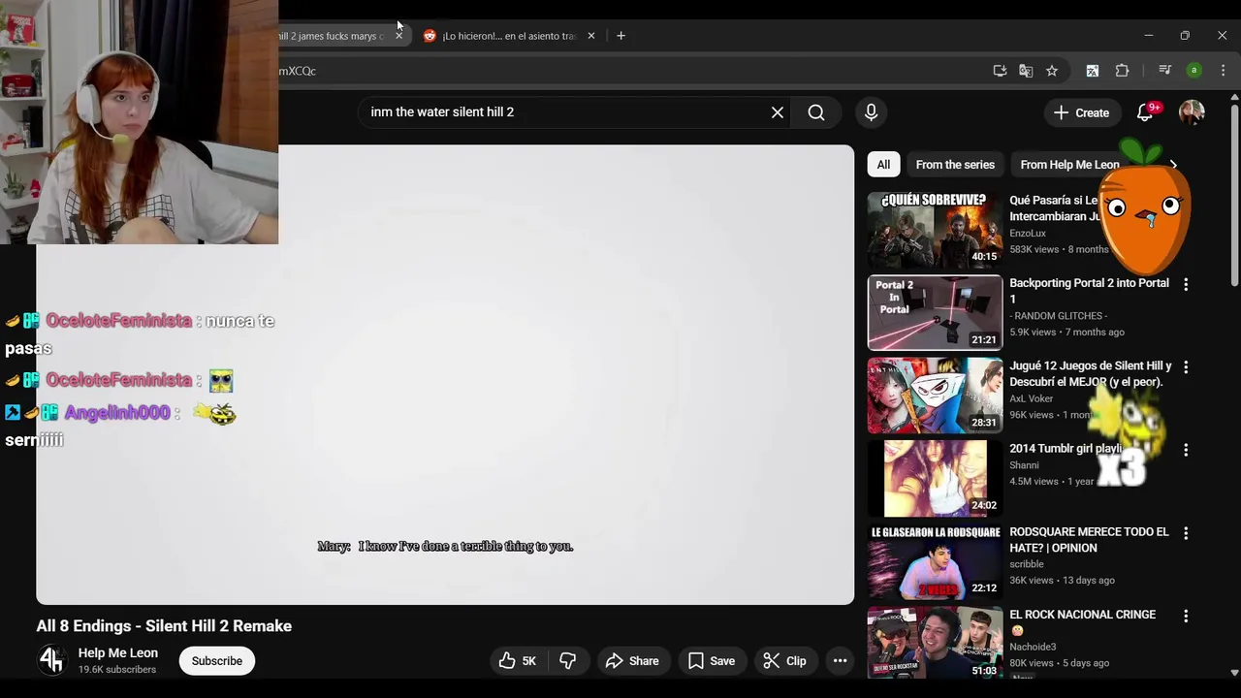Click the AxL Voker channel name
The width and height of the screenshot is (1241, 698).
click(x=1032, y=398)
